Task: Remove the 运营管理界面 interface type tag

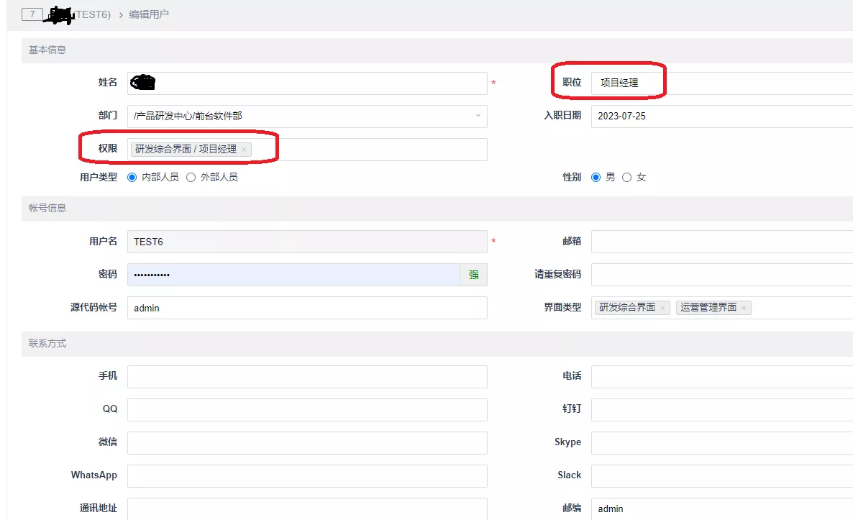Action: [x=744, y=308]
